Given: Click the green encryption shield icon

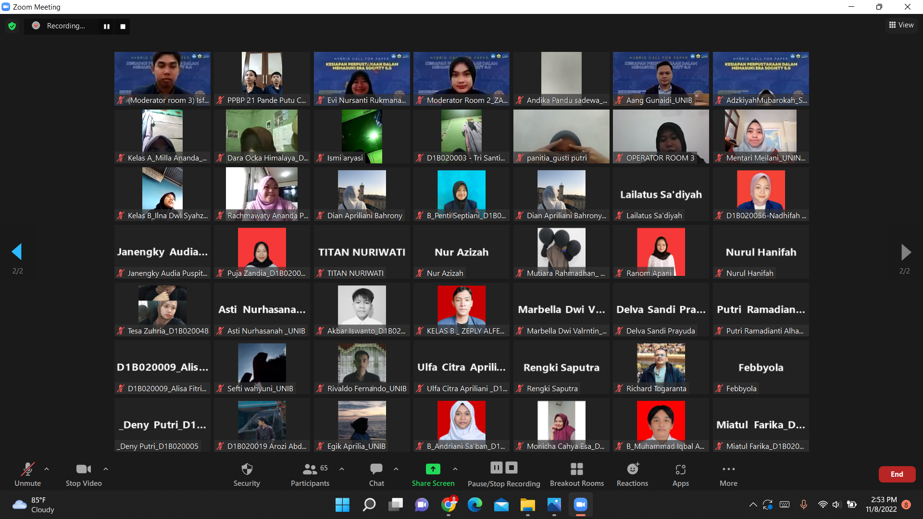Looking at the screenshot, I should 12,26.
